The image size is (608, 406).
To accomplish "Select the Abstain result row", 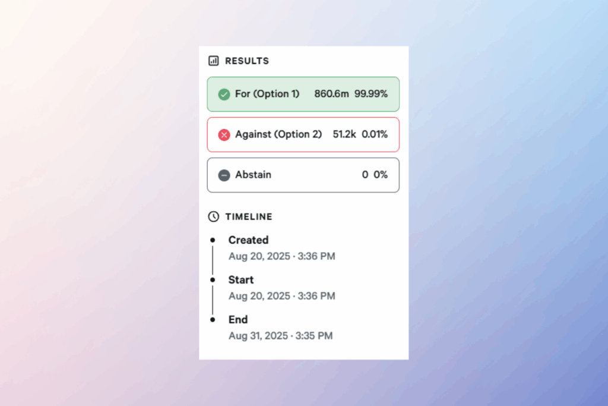I will coord(303,175).
